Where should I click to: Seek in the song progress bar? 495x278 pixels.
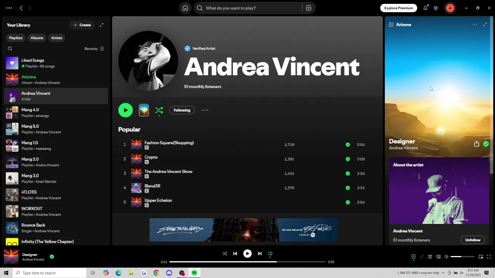(247, 262)
